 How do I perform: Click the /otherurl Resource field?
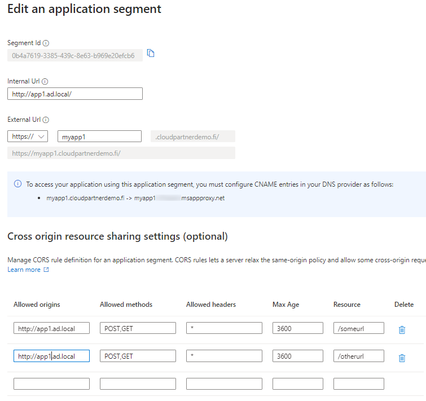pos(358,356)
